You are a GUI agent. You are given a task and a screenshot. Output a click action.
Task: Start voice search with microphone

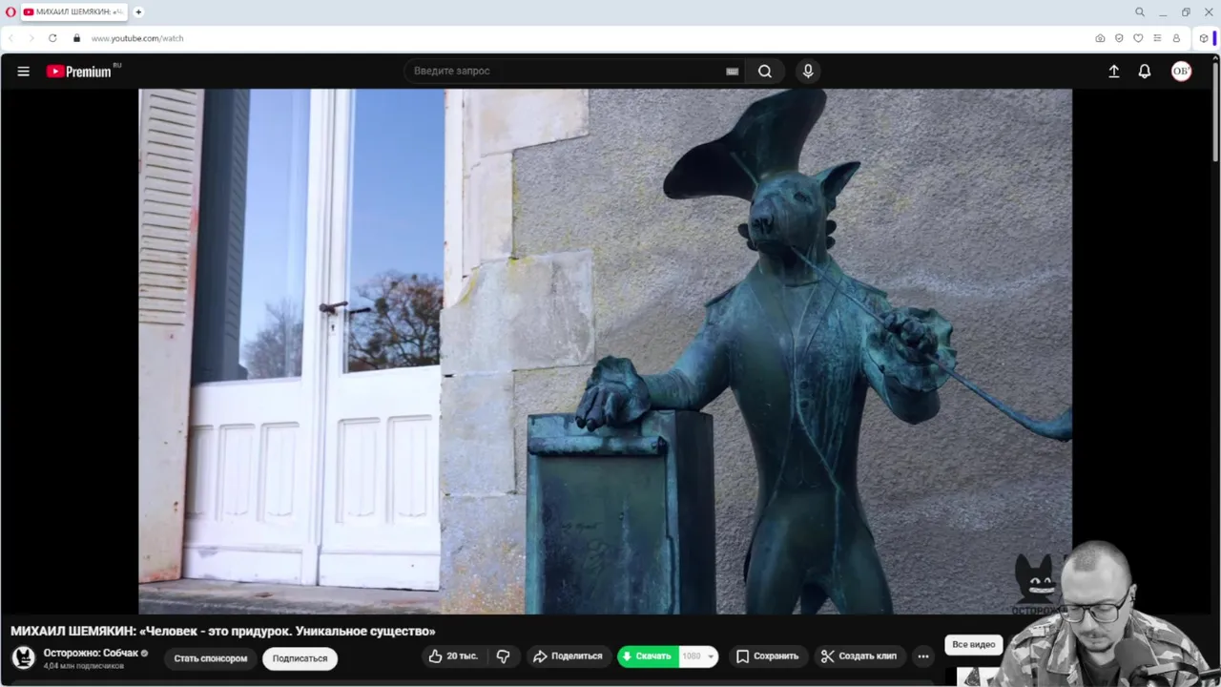(808, 72)
